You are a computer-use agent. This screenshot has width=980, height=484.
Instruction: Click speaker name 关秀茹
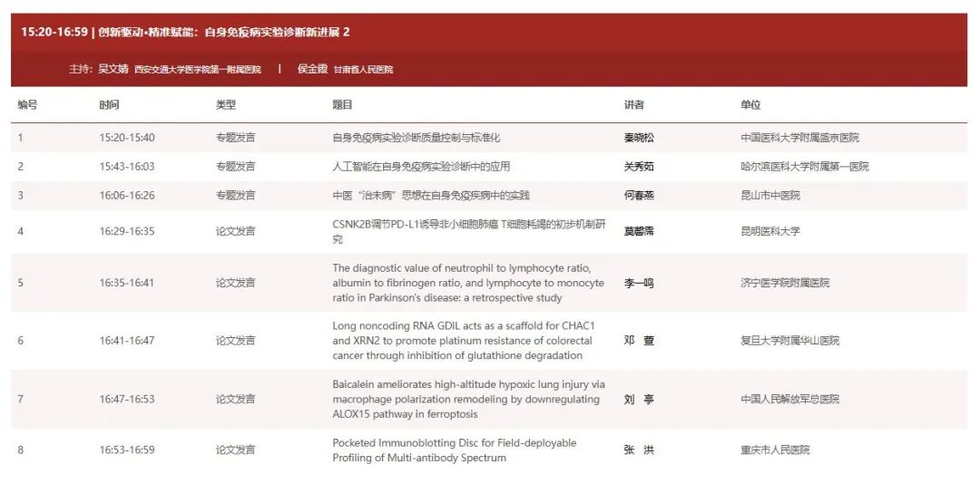[x=639, y=167]
